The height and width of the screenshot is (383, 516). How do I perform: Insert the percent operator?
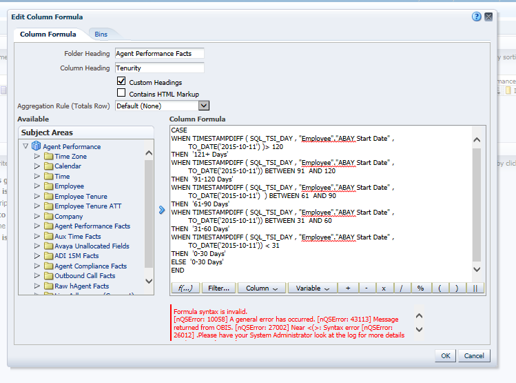click(420, 288)
